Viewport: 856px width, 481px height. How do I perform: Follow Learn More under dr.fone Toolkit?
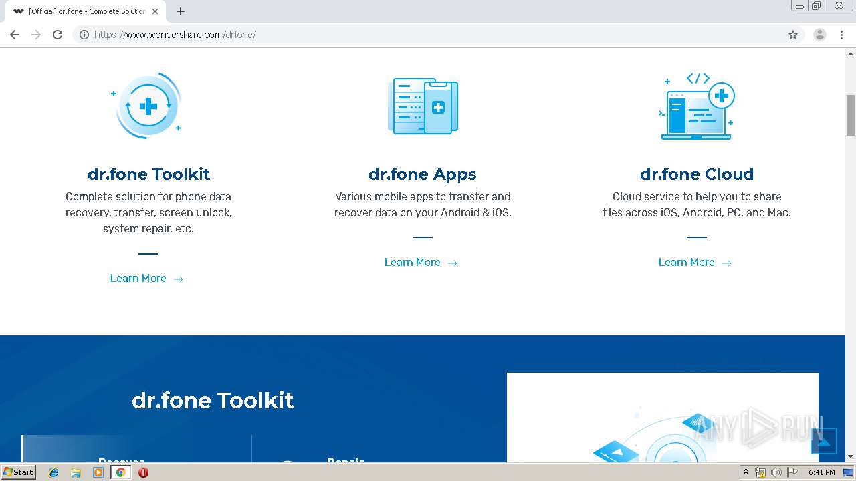[147, 279]
